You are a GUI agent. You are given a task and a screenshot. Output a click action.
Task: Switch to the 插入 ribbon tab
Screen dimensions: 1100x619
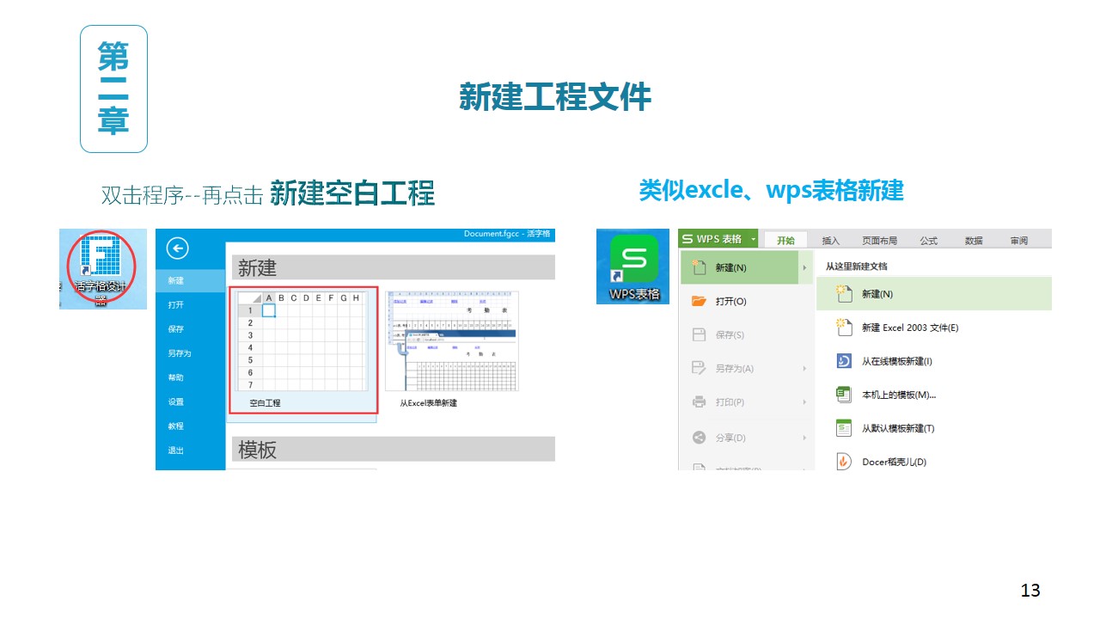point(830,241)
